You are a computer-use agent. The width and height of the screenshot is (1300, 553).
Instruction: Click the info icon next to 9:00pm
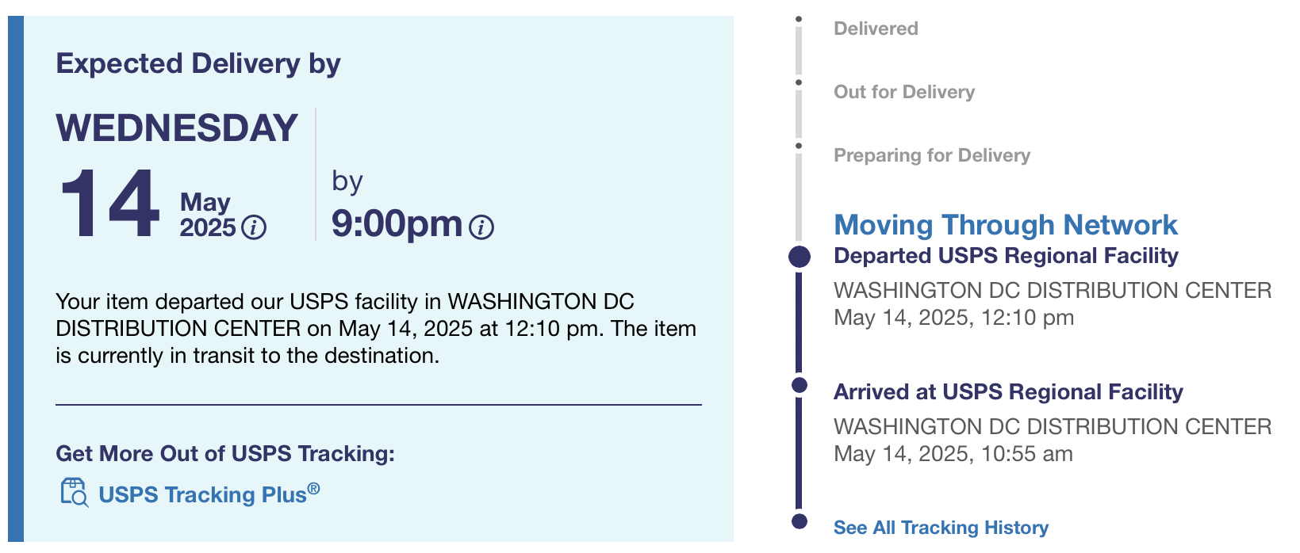[481, 228]
